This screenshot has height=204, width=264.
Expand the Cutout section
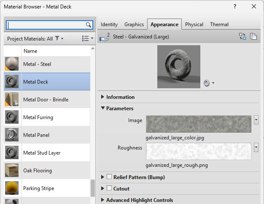102,188
